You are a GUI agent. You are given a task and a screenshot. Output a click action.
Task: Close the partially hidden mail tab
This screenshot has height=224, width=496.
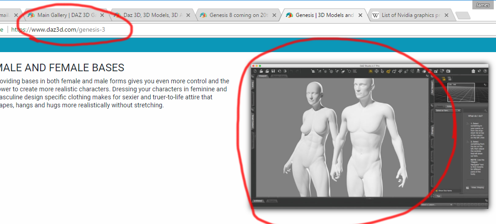(x=16, y=15)
